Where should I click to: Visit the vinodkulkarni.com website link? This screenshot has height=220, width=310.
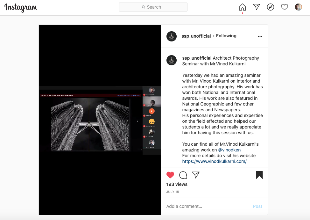pyautogui.click(x=214, y=161)
